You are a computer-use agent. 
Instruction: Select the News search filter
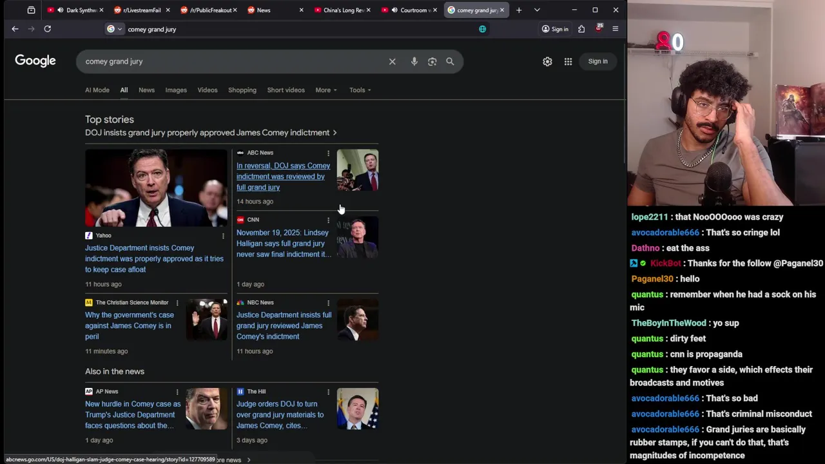[146, 90]
